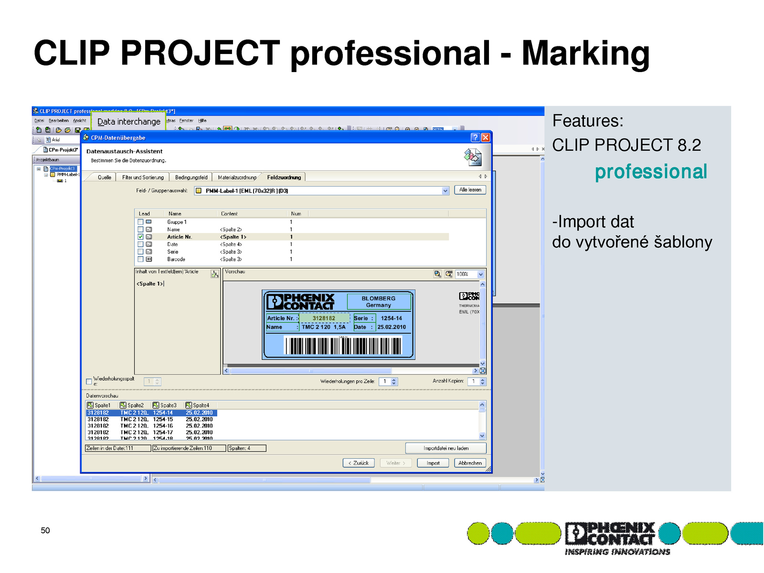Click the preview zoom magnifier icon

tap(437, 274)
